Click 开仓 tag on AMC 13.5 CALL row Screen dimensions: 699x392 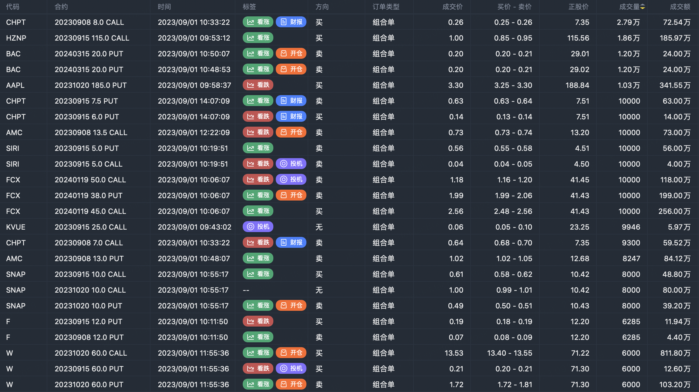pos(291,132)
